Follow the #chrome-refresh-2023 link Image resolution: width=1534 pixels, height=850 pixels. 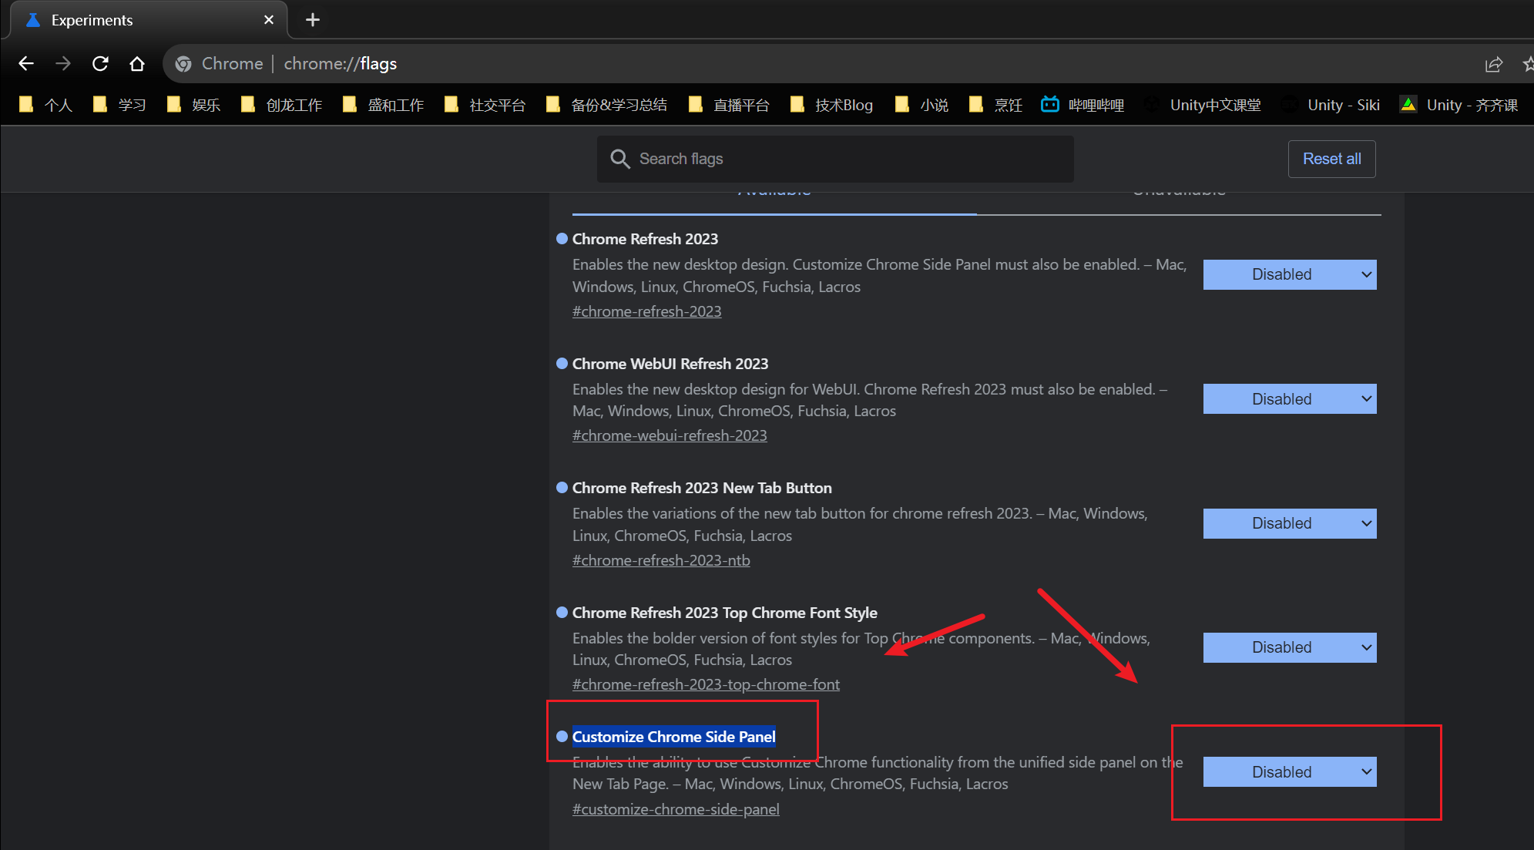(x=646, y=311)
